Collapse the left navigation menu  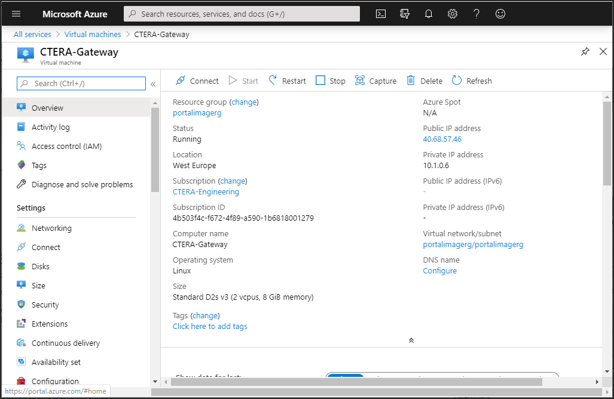(x=153, y=84)
